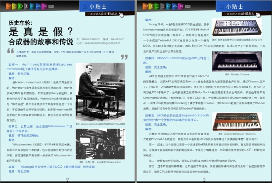The width and height of the screenshot is (272, 183).
Task: Click the opening quotation mark icon
Action: pos(10,50)
